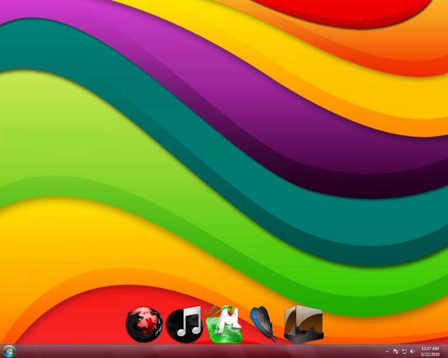The image size is (448, 358).
Task: Click the yellow band below the green wave
Action: pos(84,235)
